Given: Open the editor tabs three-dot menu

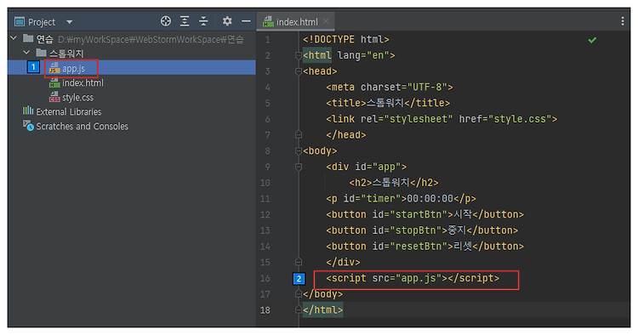Looking at the screenshot, I should 623,21.
